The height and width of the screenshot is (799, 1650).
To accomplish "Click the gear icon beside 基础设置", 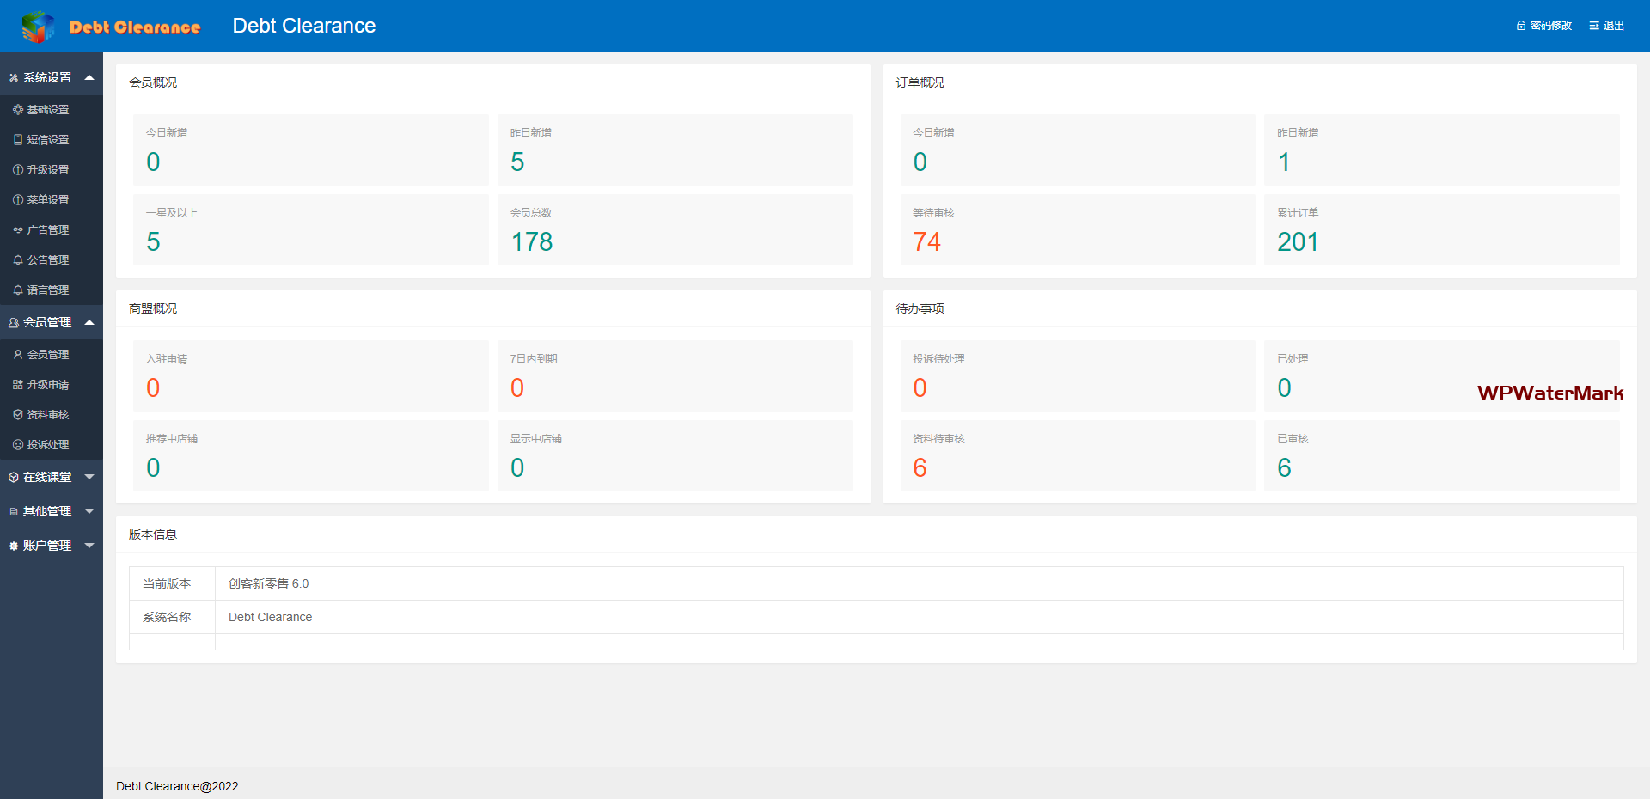I will (x=18, y=110).
